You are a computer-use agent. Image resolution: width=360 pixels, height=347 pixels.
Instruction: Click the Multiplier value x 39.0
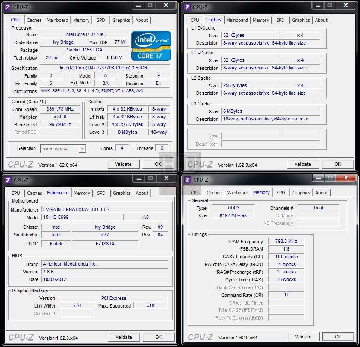pos(60,117)
